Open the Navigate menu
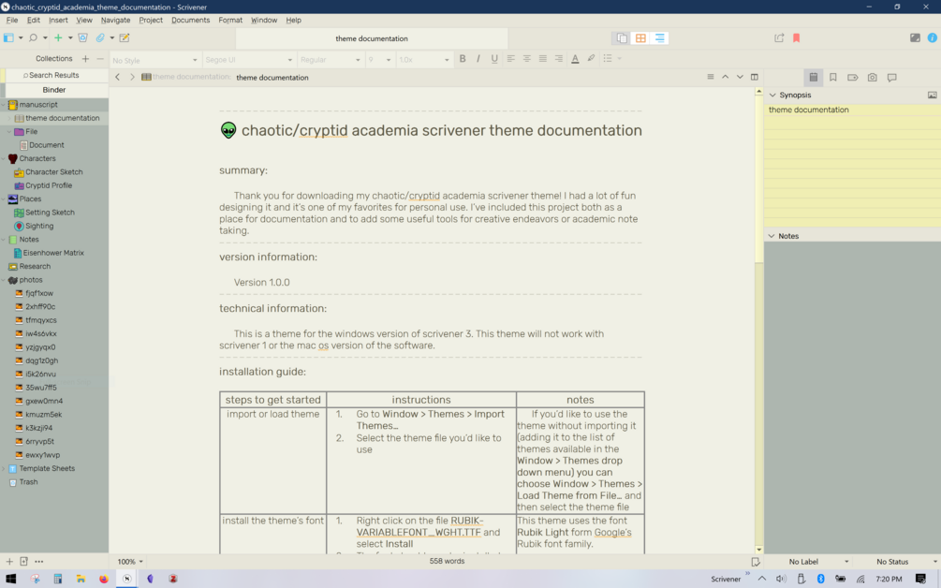This screenshot has width=941, height=588. [x=115, y=20]
